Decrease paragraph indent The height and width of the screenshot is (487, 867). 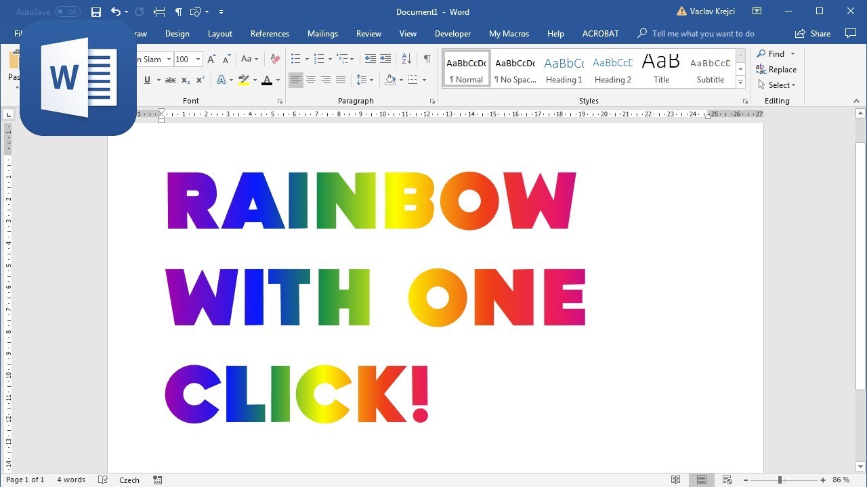pos(370,60)
